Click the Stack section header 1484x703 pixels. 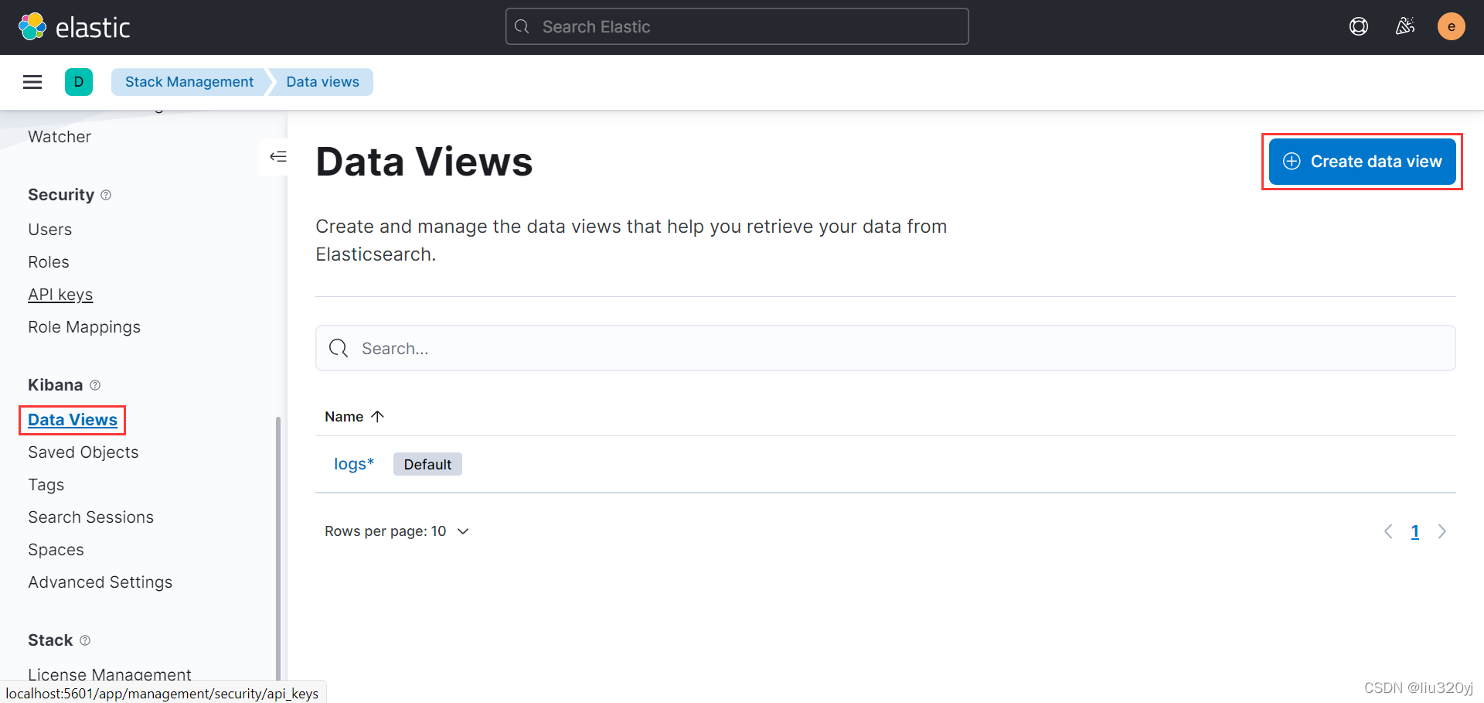pyautogui.click(x=50, y=640)
